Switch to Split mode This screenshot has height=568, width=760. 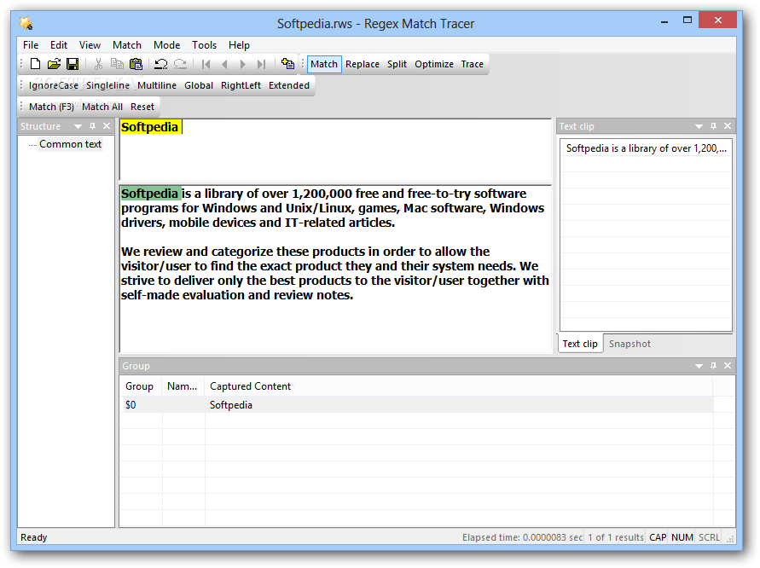click(x=397, y=64)
